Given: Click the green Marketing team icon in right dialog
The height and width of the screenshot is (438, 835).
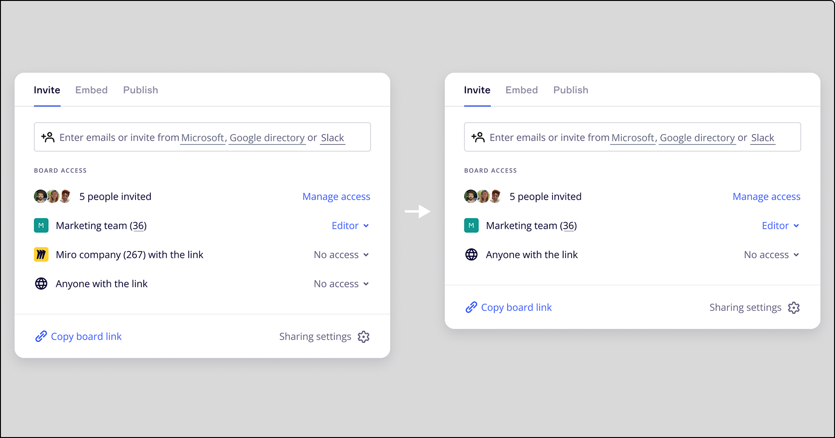Looking at the screenshot, I should 471,225.
